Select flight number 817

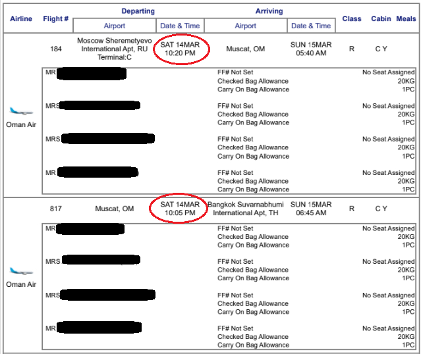(x=56, y=209)
